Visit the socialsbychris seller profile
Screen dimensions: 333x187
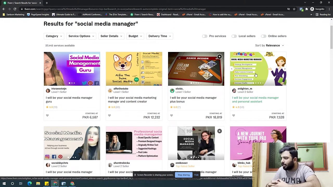click(x=60, y=163)
